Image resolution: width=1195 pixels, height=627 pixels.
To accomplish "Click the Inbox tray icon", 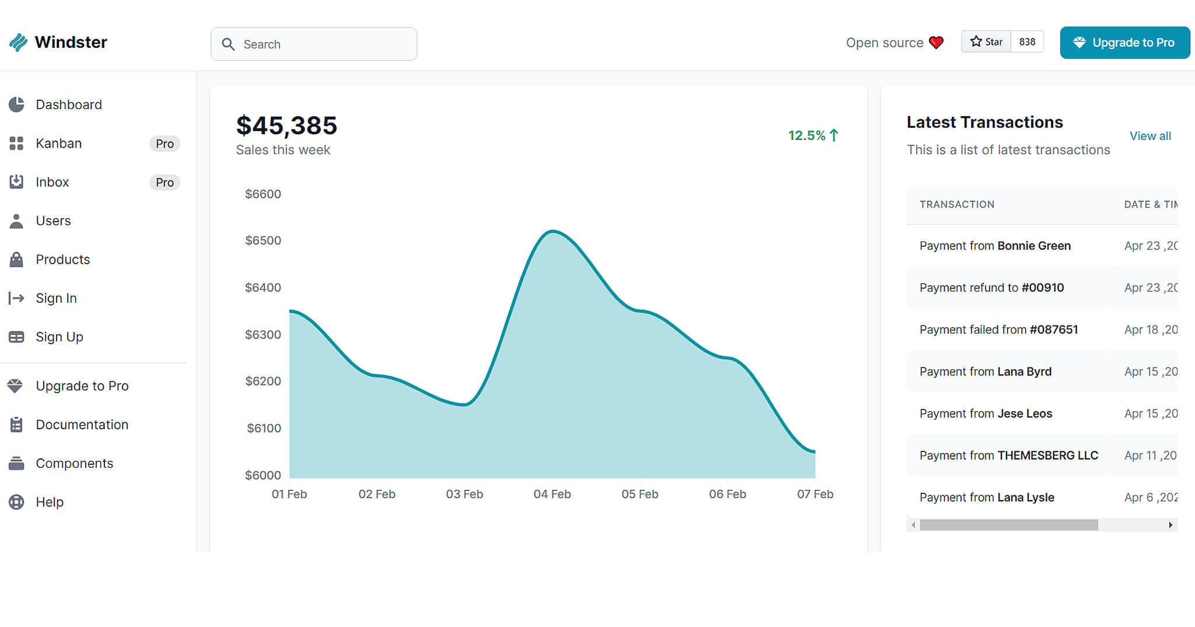I will (x=16, y=182).
